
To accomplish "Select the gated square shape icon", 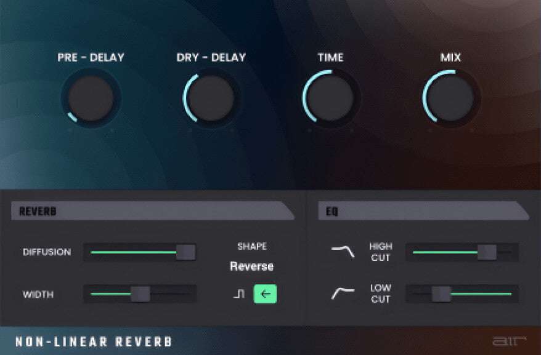I will coord(238,294).
